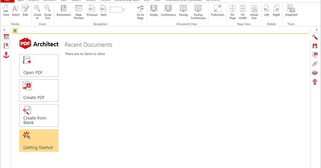Open the Search panel with the binoculars icon
The height and width of the screenshot is (168, 321).
point(315,46)
